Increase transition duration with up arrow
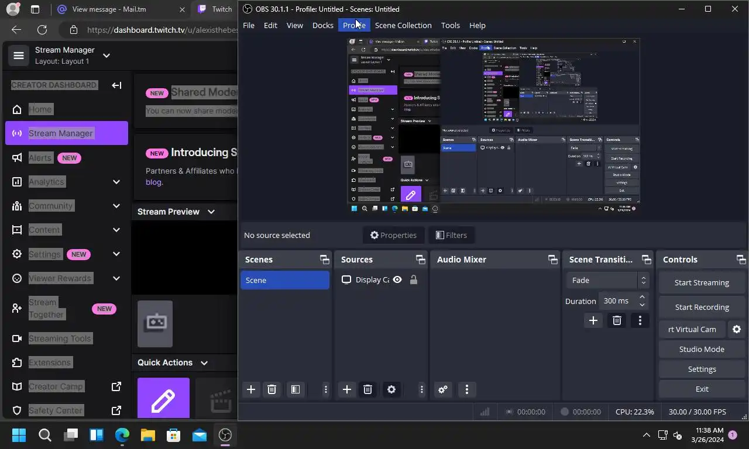749x449 pixels. (x=642, y=297)
